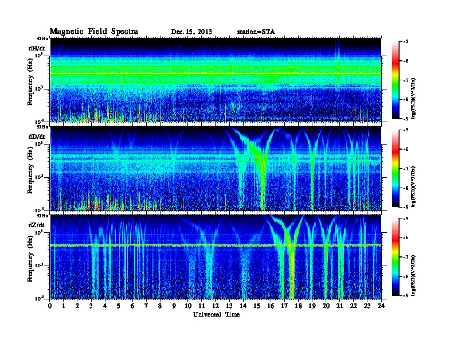Click hour tick label "17" on time axis
Image resolution: width=454 pixels, height=351 pixels.
284,306
